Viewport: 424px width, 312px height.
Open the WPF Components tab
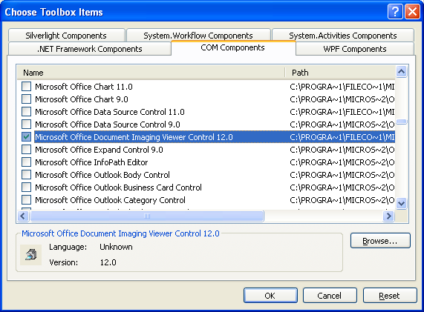click(x=355, y=49)
